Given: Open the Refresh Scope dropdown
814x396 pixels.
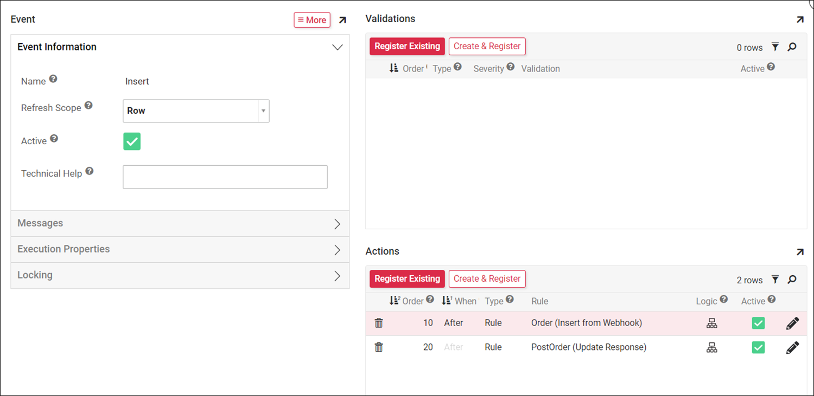Looking at the screenshot, I should [x=264, y=111].
